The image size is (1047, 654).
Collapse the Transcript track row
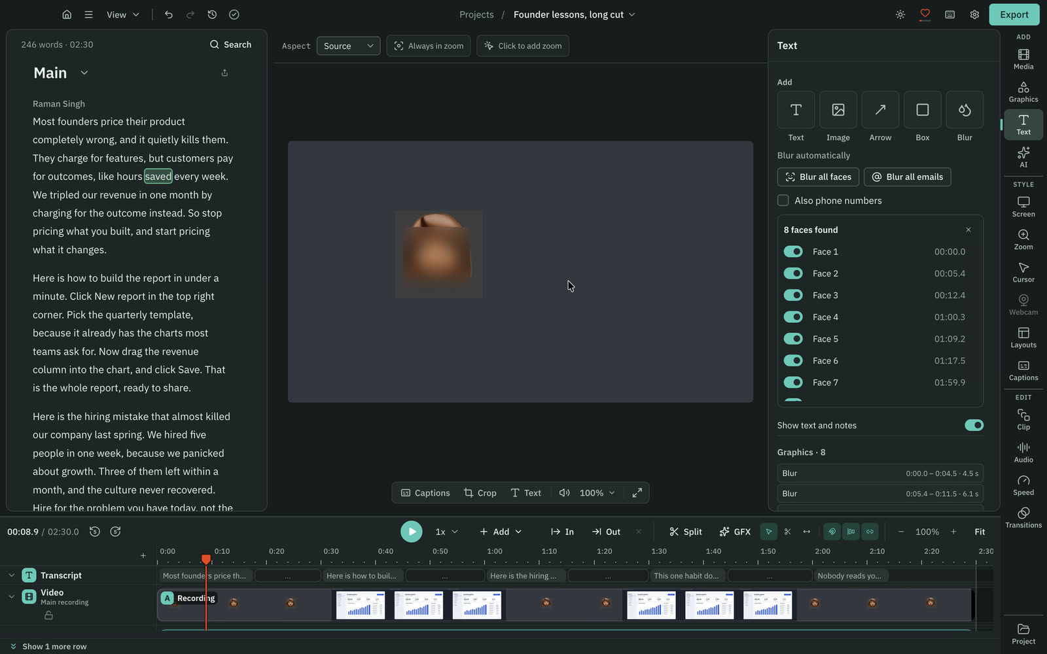pyautogui.click(x=11, y=576)
